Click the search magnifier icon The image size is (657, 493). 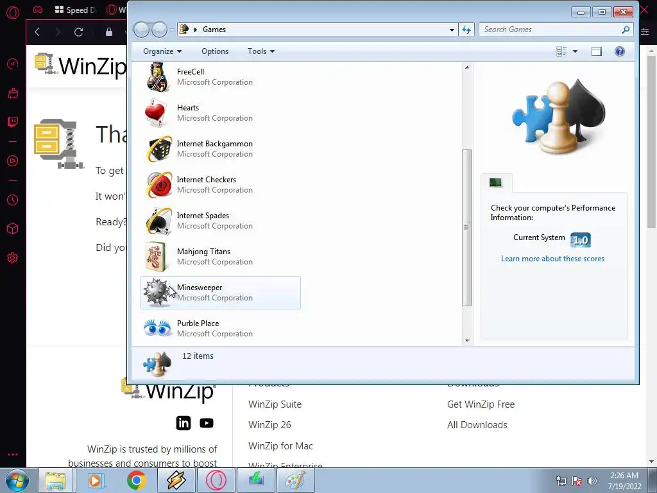[626, 30]
